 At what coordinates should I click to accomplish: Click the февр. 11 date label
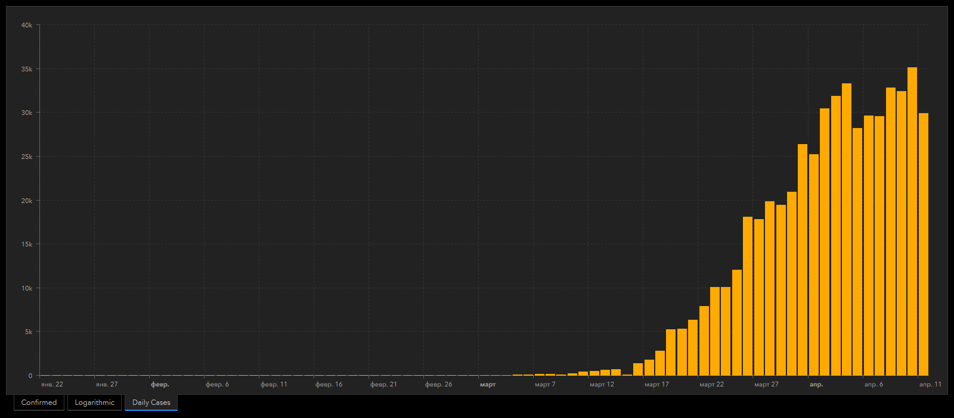coord(274,385)
